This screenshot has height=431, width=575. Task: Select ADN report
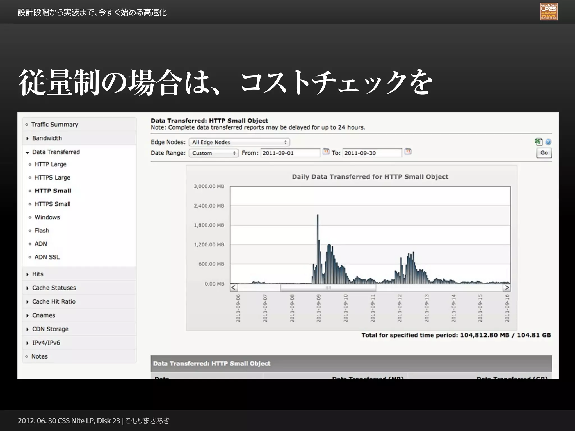(41, 244)
